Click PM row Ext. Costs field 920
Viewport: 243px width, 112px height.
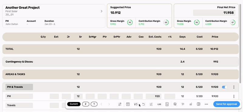(154, 96)
